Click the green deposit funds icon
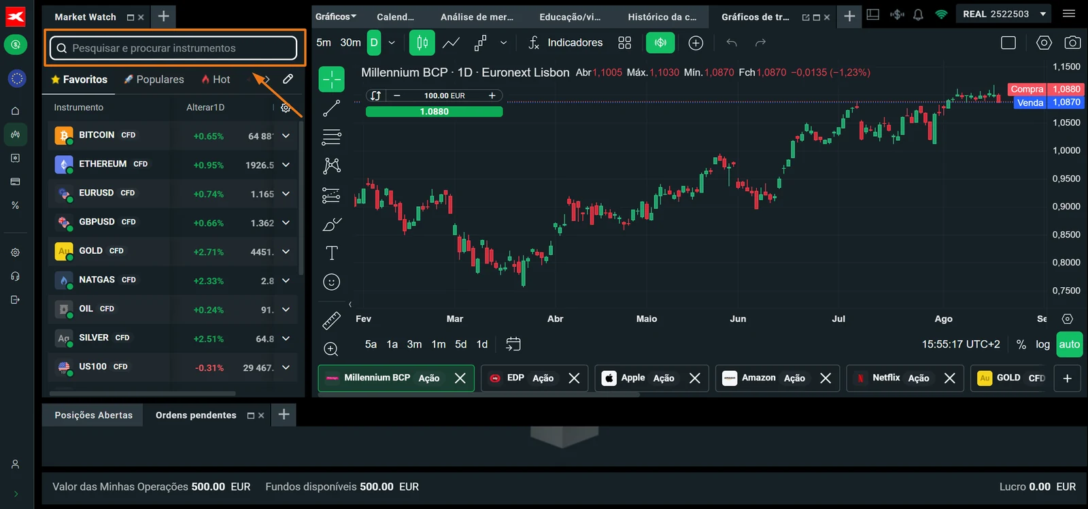Image resolution: width=1088 pixels, height=509 pixels. click(x=16, y=45)
